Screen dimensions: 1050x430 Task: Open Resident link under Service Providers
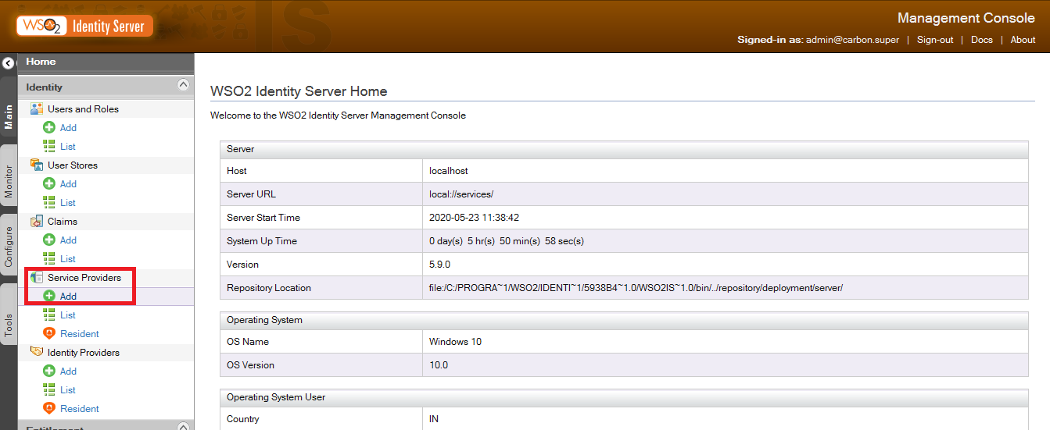click(80, 334)
